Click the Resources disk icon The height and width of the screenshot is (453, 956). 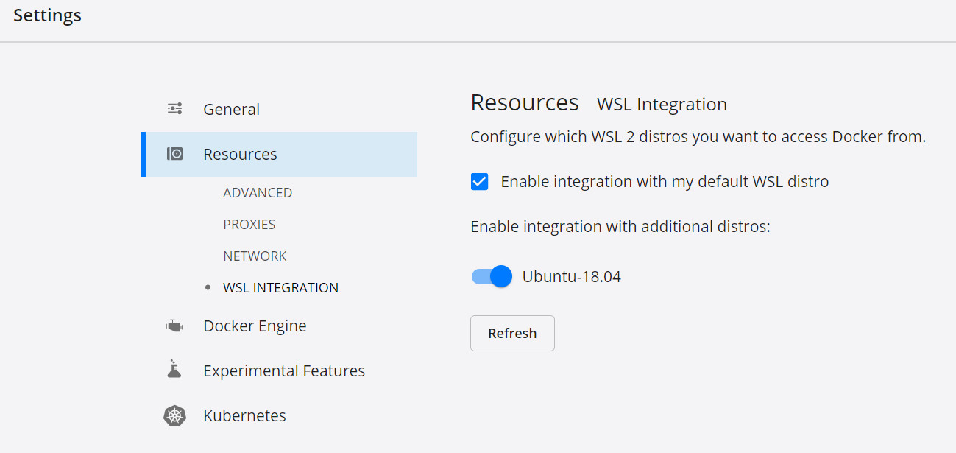[174, 154]
